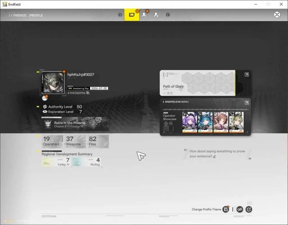Viewport: 288px width, 225px height.
Task: Click the Q key hint in the top bar
Action: [x=120, y=15]
